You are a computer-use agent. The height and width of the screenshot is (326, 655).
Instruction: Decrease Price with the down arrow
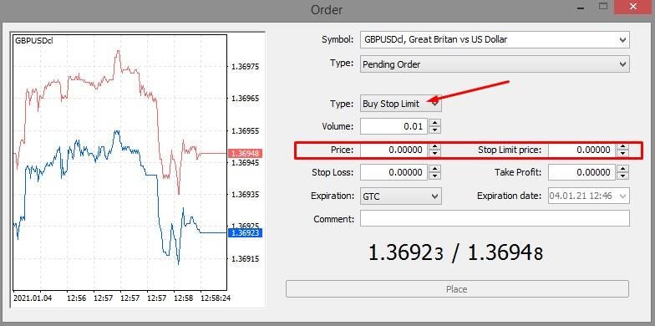(435, 154)
